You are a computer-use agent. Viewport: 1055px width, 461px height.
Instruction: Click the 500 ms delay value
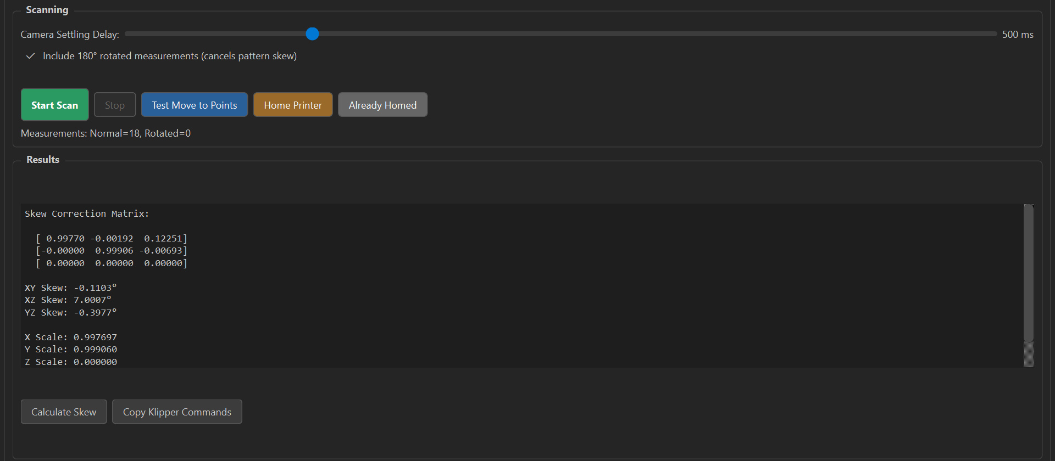point(1018,35)
